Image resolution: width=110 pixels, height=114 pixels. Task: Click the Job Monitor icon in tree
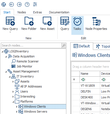(x=13, y=66)
